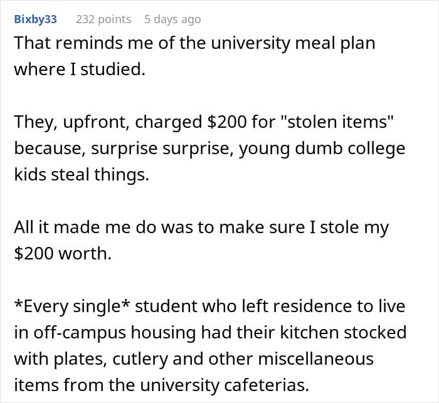Click the line 'because, surprise surprise, young dumb college'
The width and height of the screenshot is (439, 403).
click(x=209, y=149)
